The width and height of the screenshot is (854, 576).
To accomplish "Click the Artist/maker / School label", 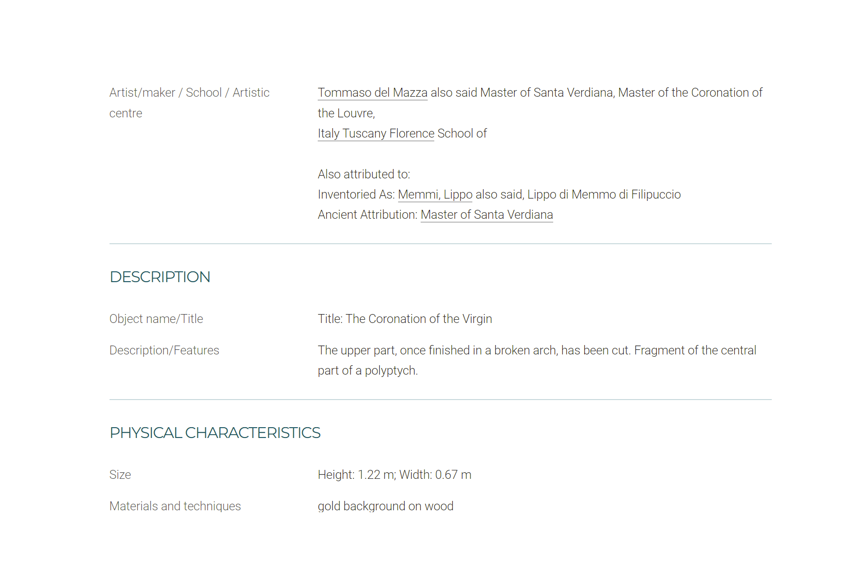I will (189, 103).
